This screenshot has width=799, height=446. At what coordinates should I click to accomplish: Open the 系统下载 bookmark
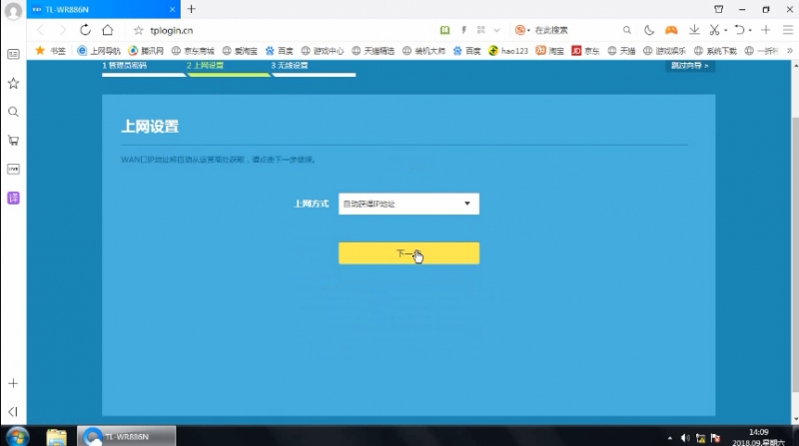(x=715, y=51)
